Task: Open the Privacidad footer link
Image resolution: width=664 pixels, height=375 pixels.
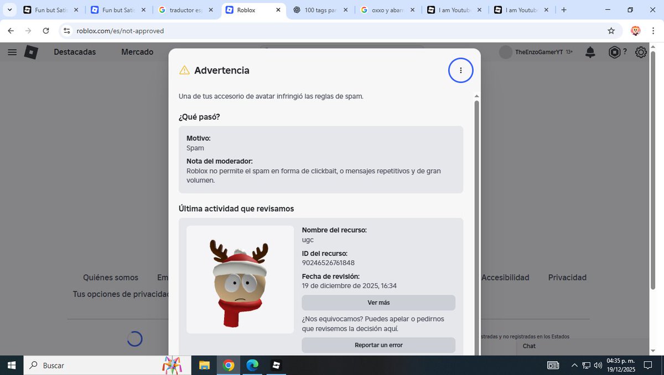Action: click(x=567, y=278)
